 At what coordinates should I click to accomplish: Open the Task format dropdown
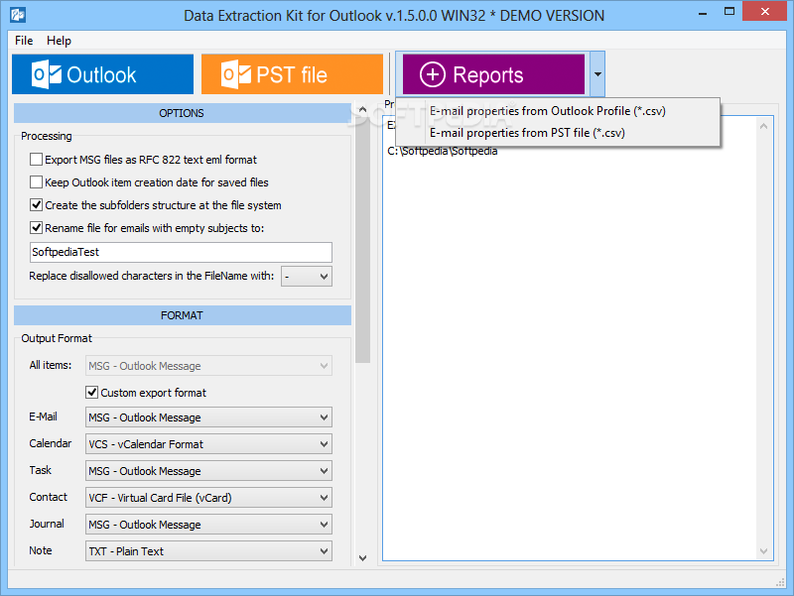[x=208, y=471]
